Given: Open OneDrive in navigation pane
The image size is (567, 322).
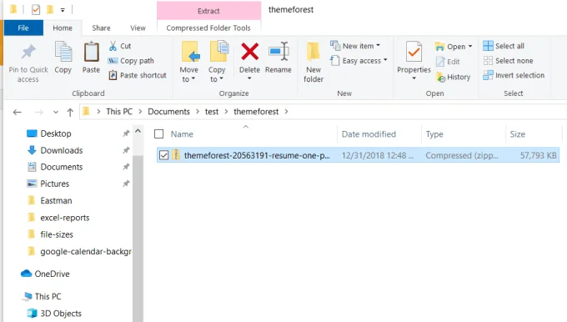Looking at the screenshot, I should coord(45,274).
